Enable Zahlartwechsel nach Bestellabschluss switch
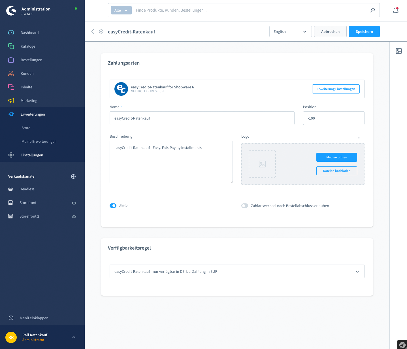The height and width of the screenshot is (349, 407). [245, 206]
